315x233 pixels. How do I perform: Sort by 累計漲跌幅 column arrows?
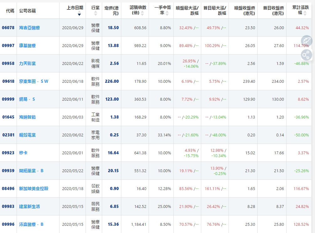tap(305, 13)
